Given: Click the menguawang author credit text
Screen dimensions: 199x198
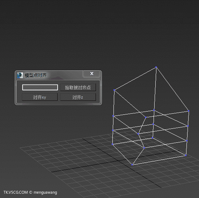Looking at the screenshot, I should click(45, 193).
